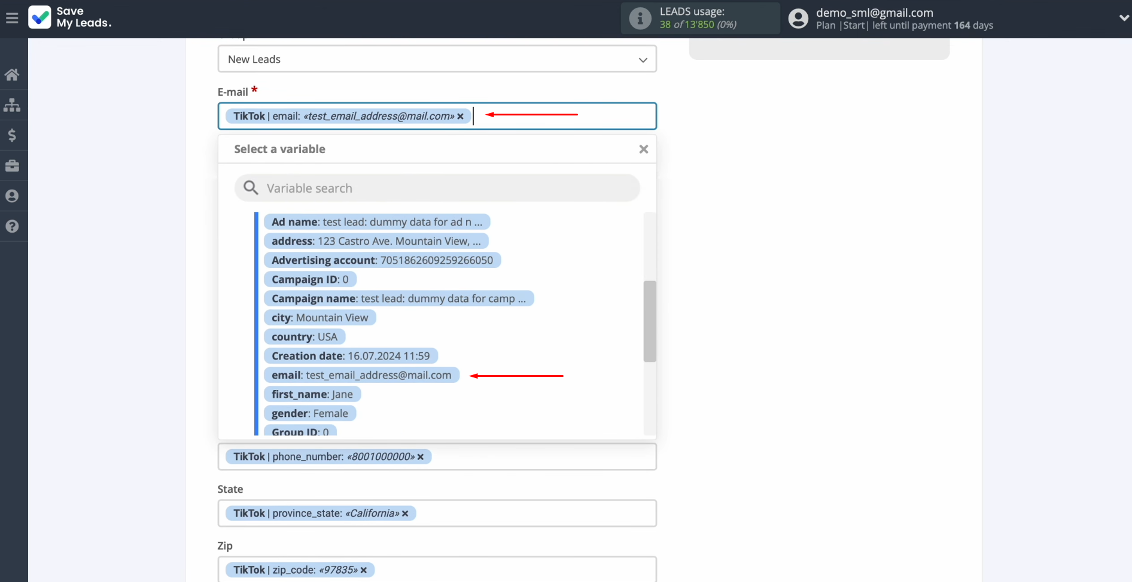
Task: Click inside the State input field
Action: 437,513
